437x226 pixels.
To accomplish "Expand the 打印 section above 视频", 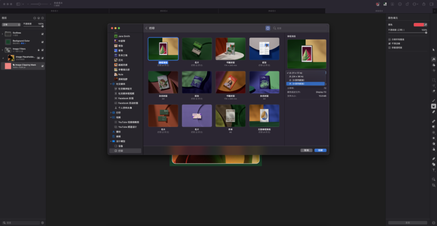I will pyautogui.click(x=110, y=113).
